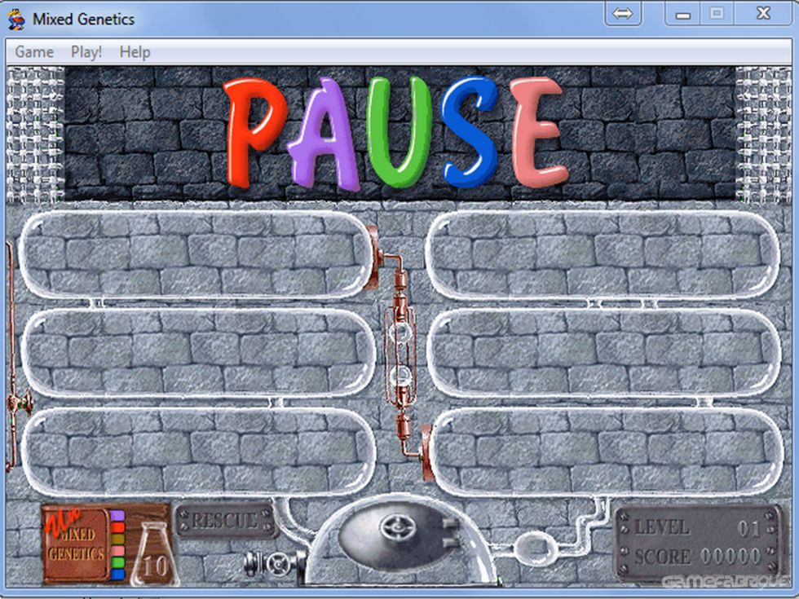The image size is (799, 599).
Task: Click the bottom-left glass tube chamber
Action: (x=197, y=451)
